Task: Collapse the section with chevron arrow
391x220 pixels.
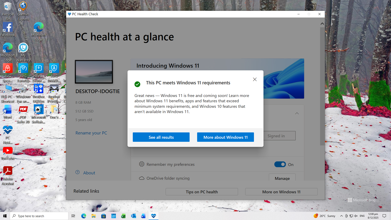Action: point(297,113)
